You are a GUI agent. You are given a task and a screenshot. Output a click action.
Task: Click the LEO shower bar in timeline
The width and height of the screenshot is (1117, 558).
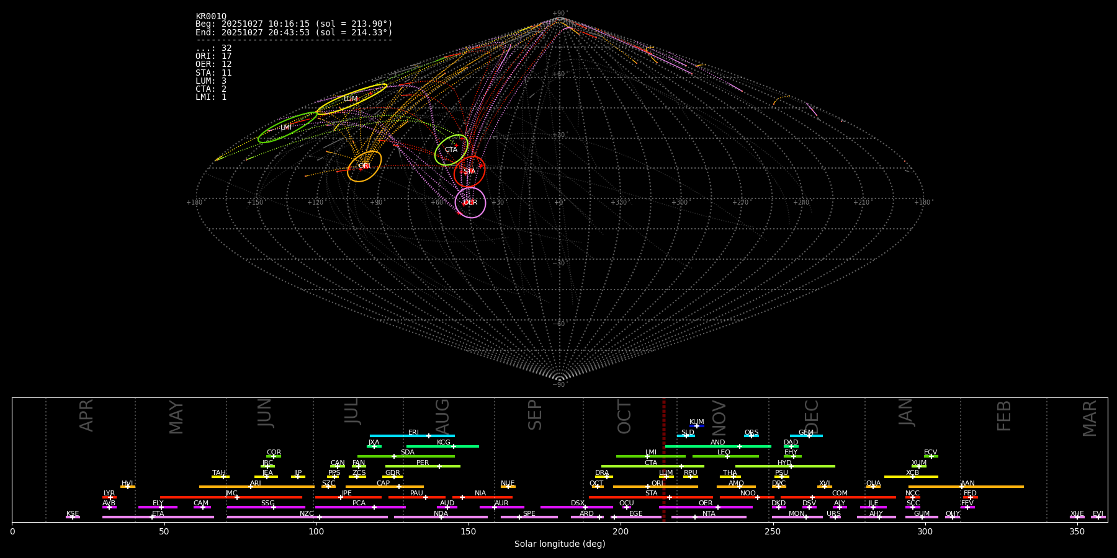coord(725,456)
